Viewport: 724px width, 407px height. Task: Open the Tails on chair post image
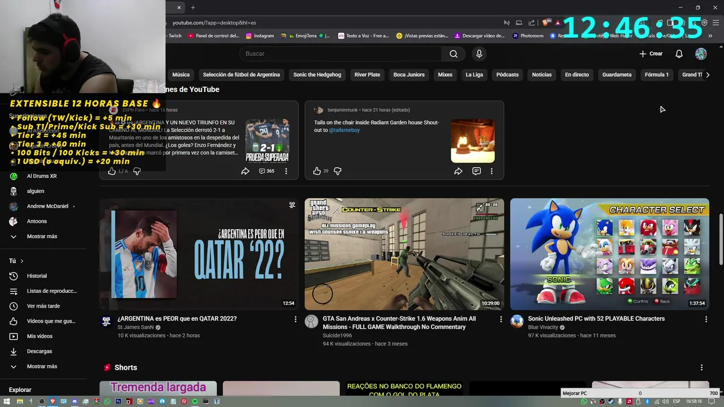[x=473, y=141]
